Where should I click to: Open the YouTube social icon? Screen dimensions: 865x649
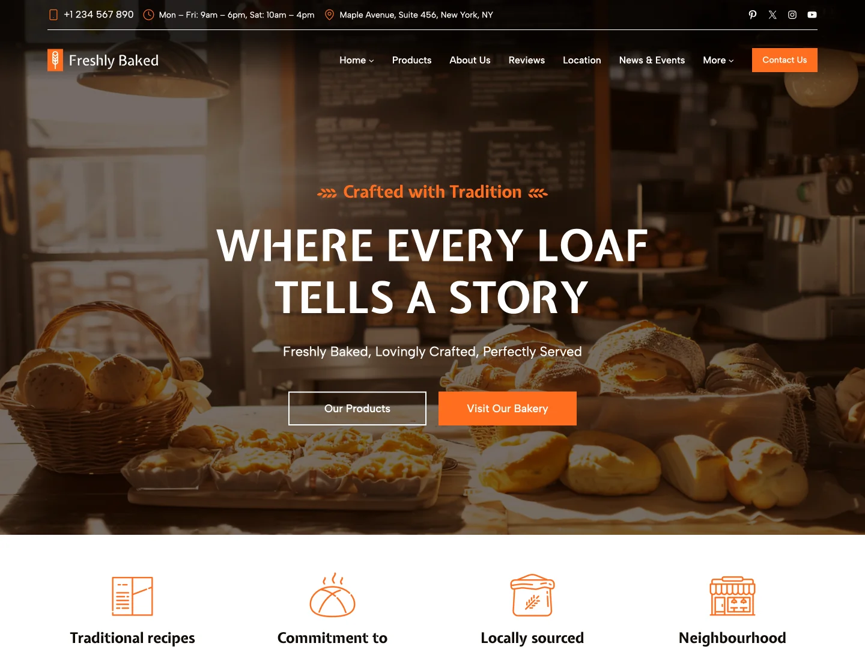pyautogui.click(x=812, y=14)
